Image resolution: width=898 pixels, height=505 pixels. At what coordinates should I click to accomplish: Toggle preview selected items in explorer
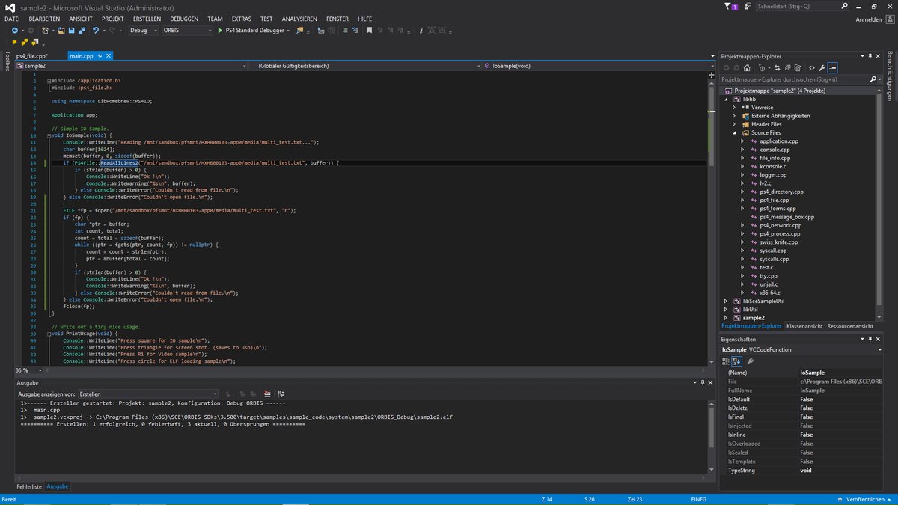click(832, 67)
